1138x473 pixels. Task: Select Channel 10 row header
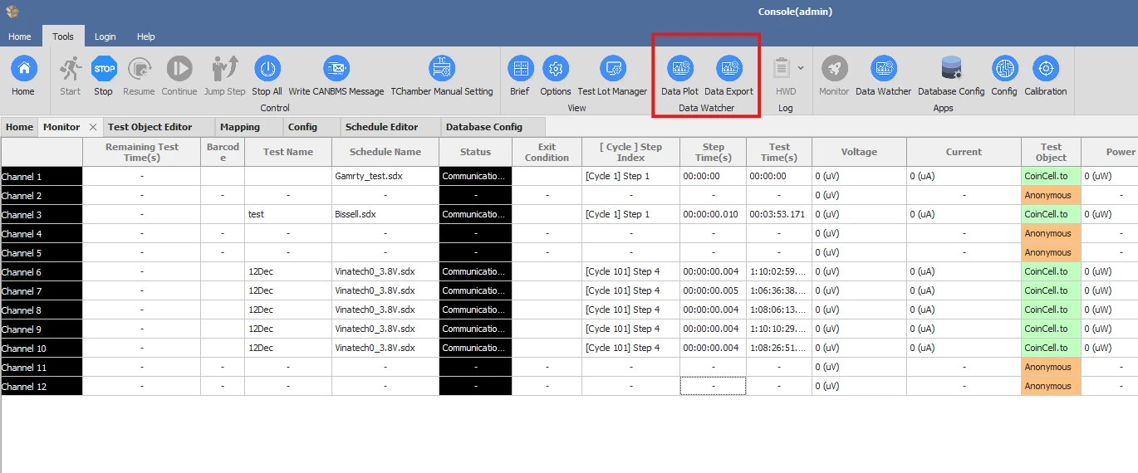point(42,348)
